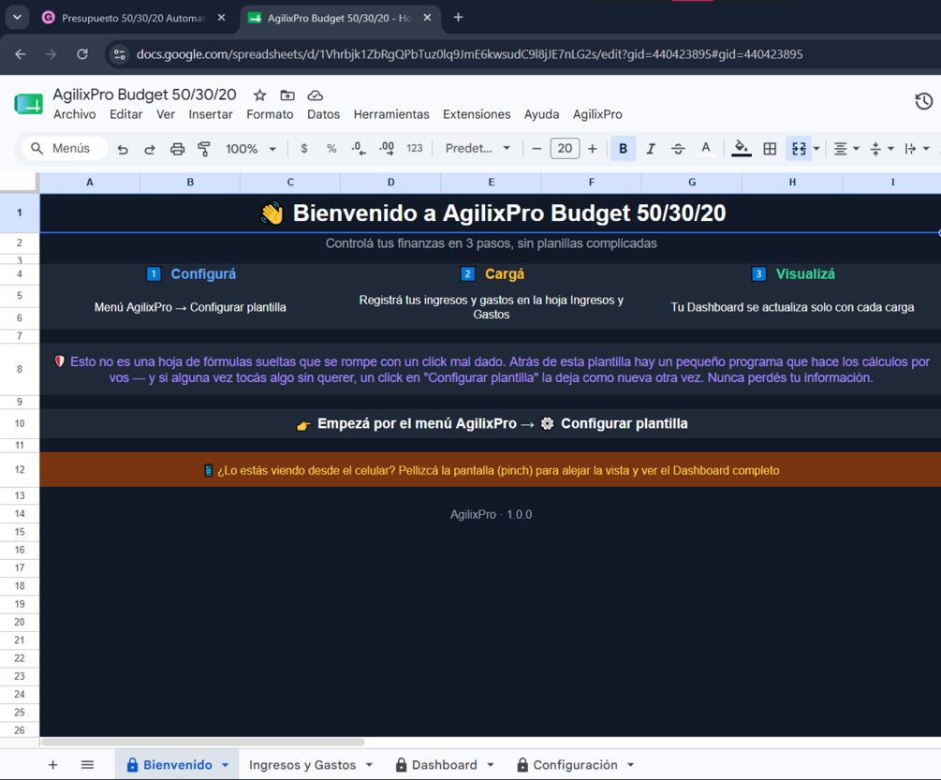Click the decrease decimal places icon
This screenshot has width=941, height=780.
(x=359, y=148)
